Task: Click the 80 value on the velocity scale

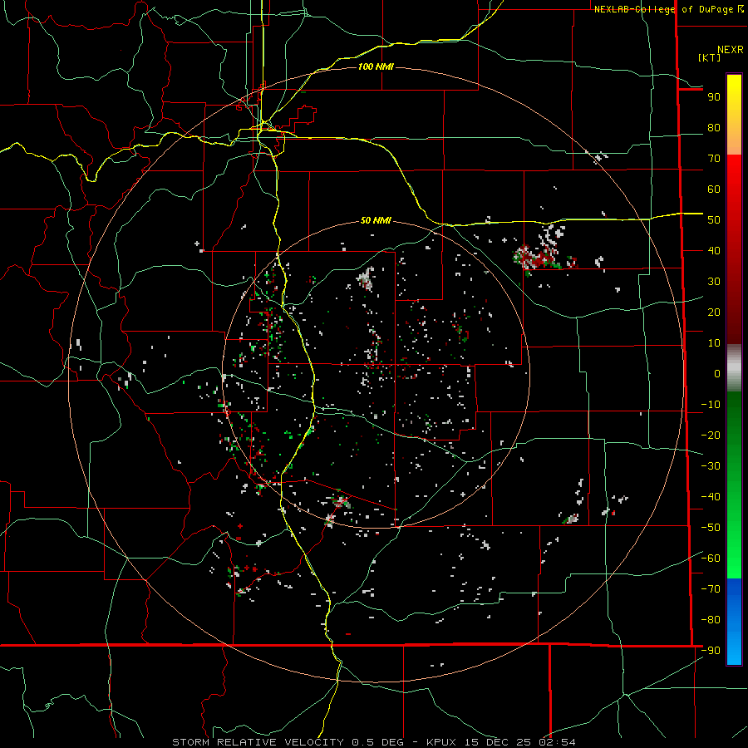Action: (x=714, y=128)
